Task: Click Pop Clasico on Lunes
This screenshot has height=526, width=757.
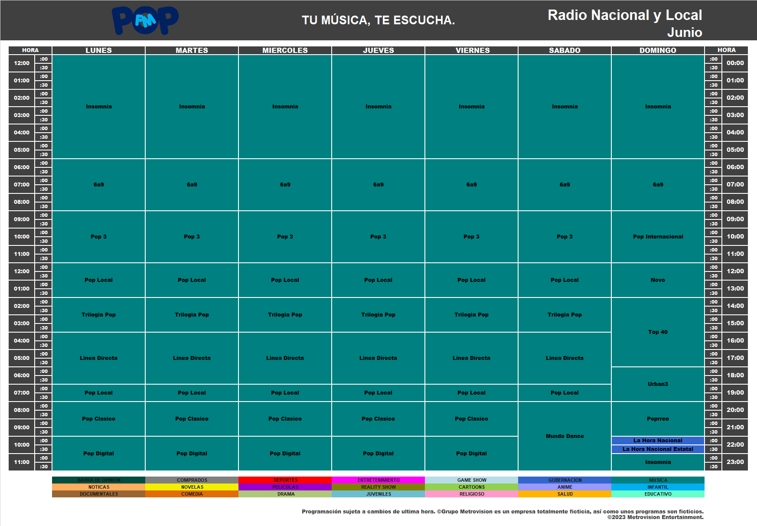Action: coord(98,419)
